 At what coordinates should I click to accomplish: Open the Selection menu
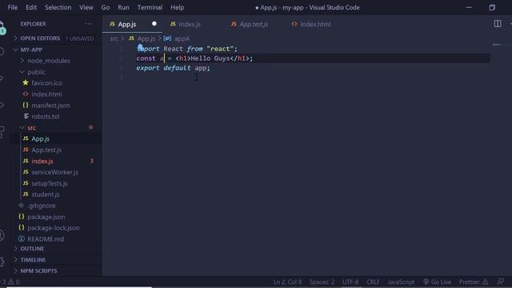click(x=58, y=7)
